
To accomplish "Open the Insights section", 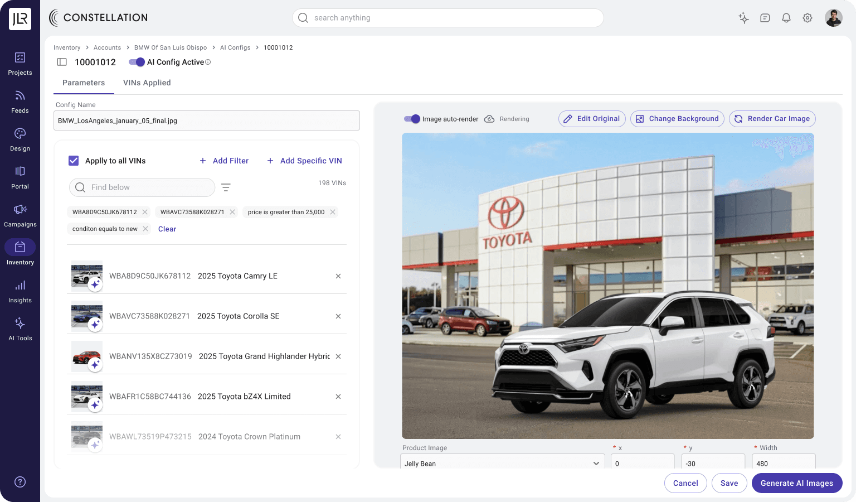I will tap(20, 291).
